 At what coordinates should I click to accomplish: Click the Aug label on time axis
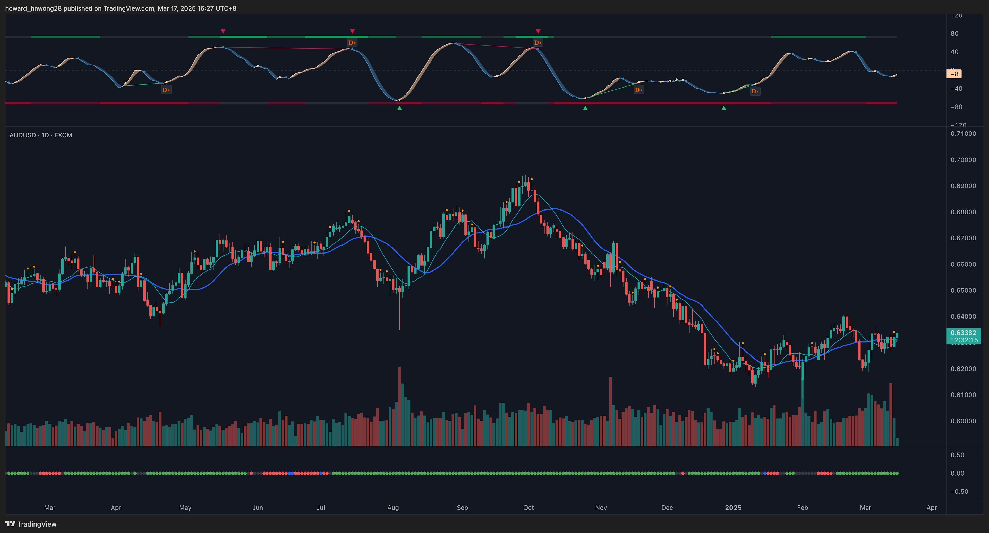click(x=393, y=508)
